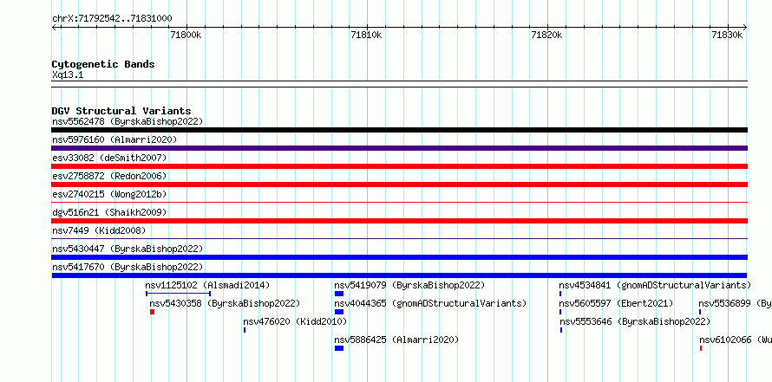Select the blue nsv476020 variant tick
Image resolution: width=772 pixels, height=382 pixels.
[245, 330]
